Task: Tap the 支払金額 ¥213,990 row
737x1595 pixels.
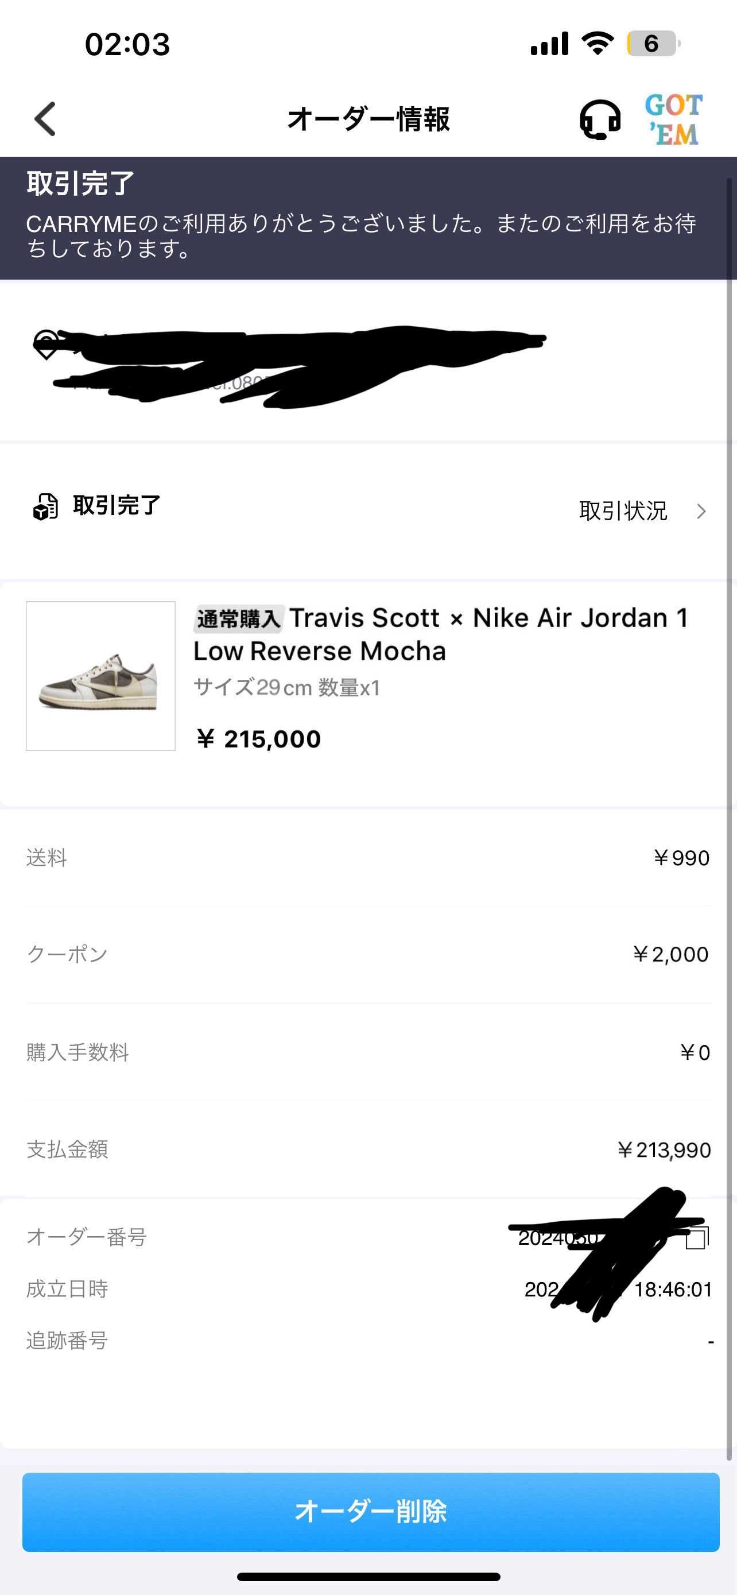Action: (x=368, y=1150)
